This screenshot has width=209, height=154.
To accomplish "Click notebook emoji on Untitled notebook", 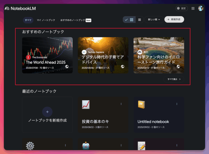I will click(141, 105).
